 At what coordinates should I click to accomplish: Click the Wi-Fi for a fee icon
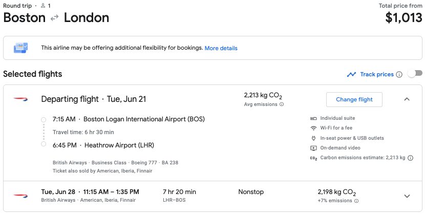[x=313, y=128]
